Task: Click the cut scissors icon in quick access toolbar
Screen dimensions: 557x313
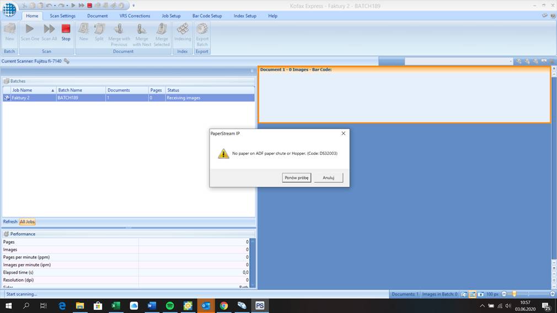Action: pos(24,6)
